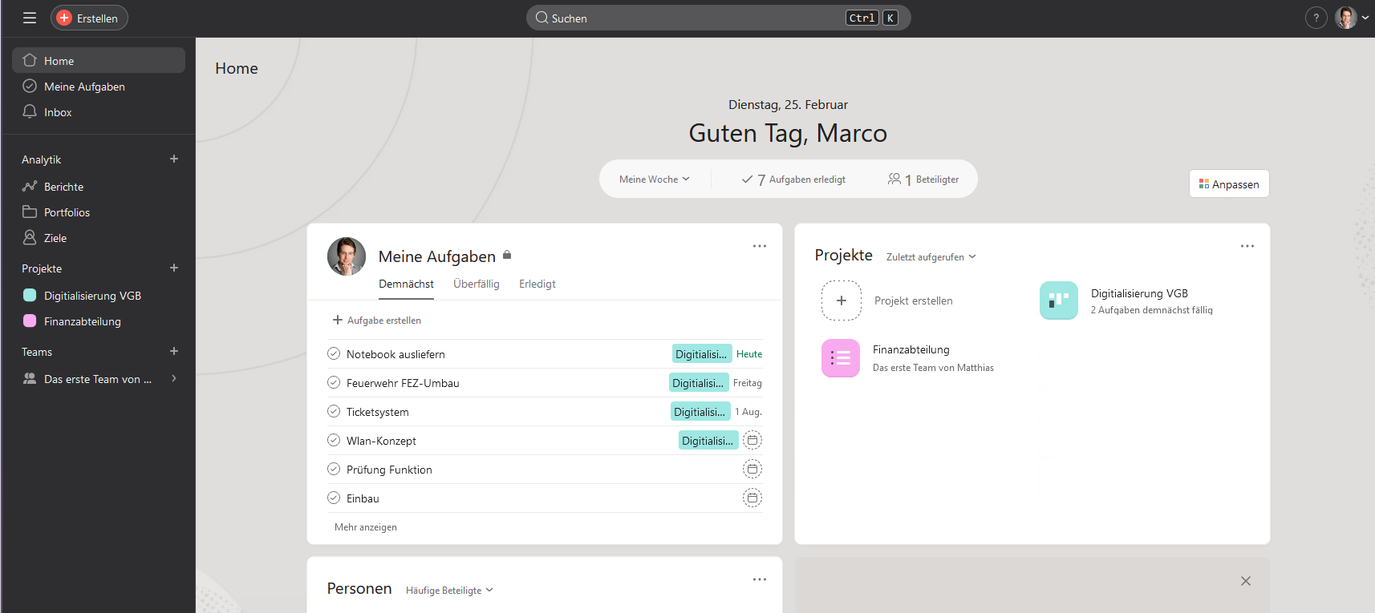Open Digitialisierung VGB project in sidebar
This screenshot has height=613, width=1375.
click(x=99, y=295)
